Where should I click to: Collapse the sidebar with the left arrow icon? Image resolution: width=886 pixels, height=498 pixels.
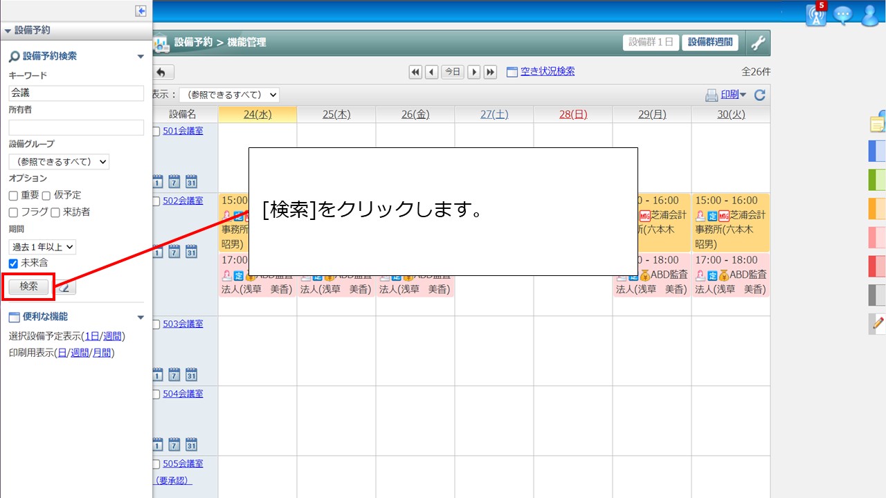[141, 11]
